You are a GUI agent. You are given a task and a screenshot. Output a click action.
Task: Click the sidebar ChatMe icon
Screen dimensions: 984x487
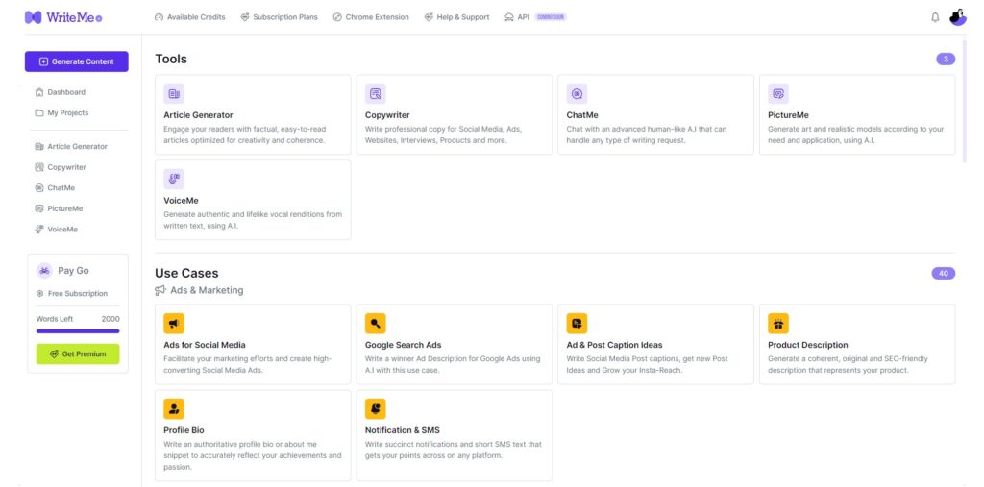[39, 187]
